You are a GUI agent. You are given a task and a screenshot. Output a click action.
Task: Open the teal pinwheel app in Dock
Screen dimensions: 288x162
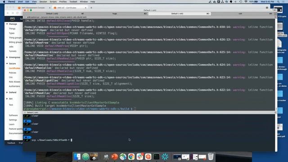point(165,157)
